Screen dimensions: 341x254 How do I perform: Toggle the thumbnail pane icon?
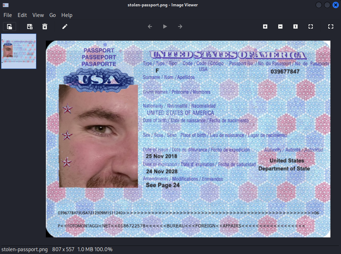point(10,26)
